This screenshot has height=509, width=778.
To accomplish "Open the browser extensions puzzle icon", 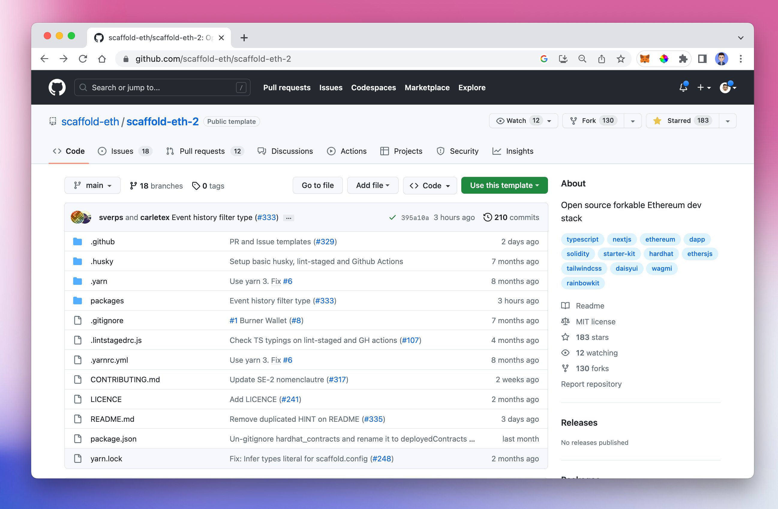I will pyautogui.click(x=683, y=59).
